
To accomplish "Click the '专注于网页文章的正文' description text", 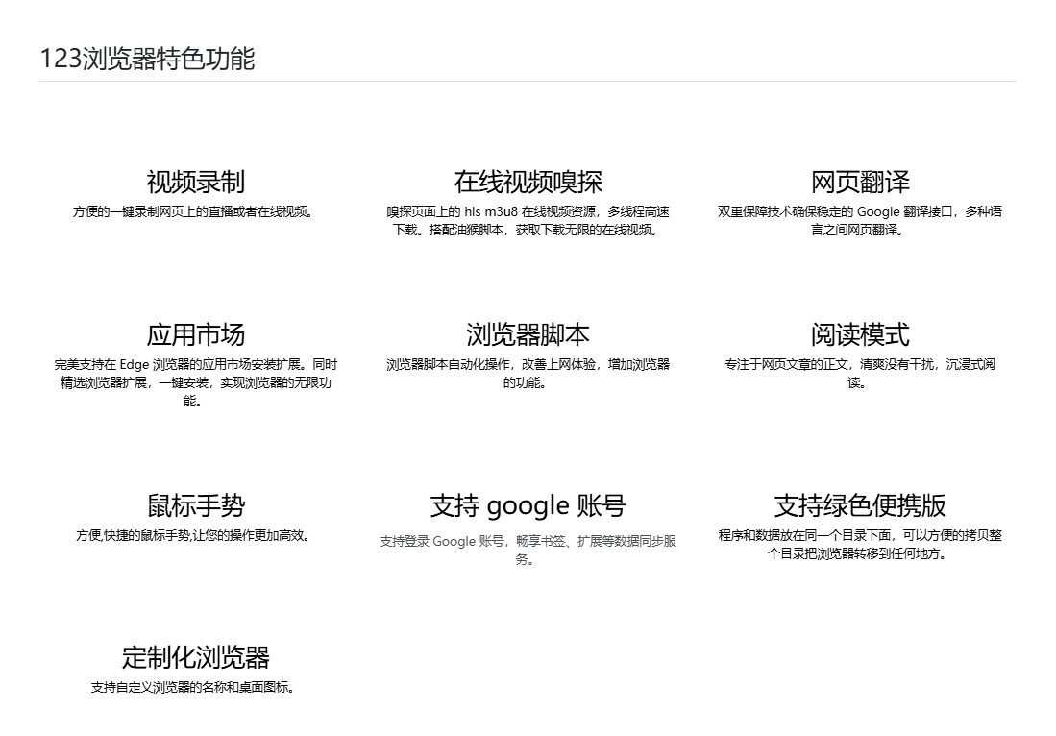I will [859, 374].
